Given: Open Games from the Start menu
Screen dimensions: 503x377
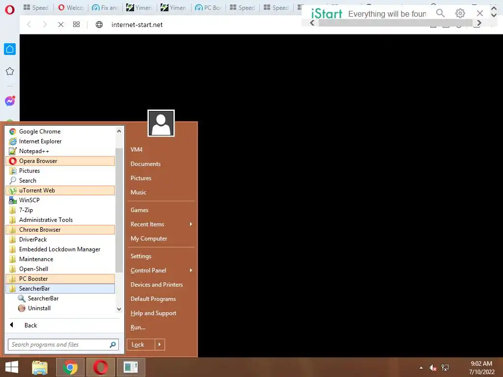Looking at the screenshot, I should pyautogui.click(x=139, y=210).
